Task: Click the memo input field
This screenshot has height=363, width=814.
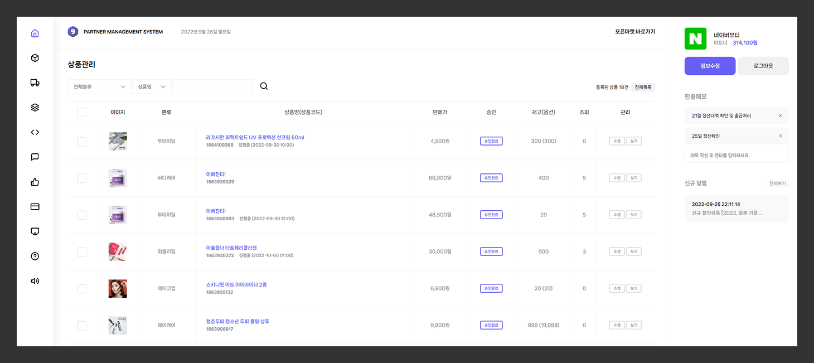Action: pyautogui.click(x=736, y=156)
